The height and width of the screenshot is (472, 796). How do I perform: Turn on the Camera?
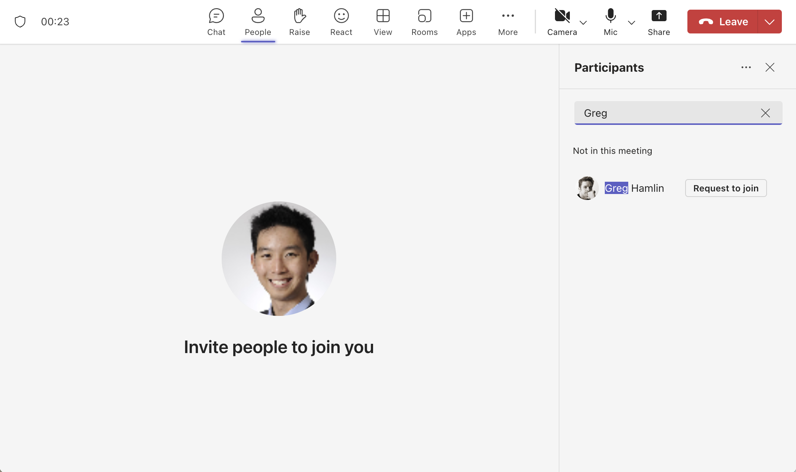[x=562, y=22]
